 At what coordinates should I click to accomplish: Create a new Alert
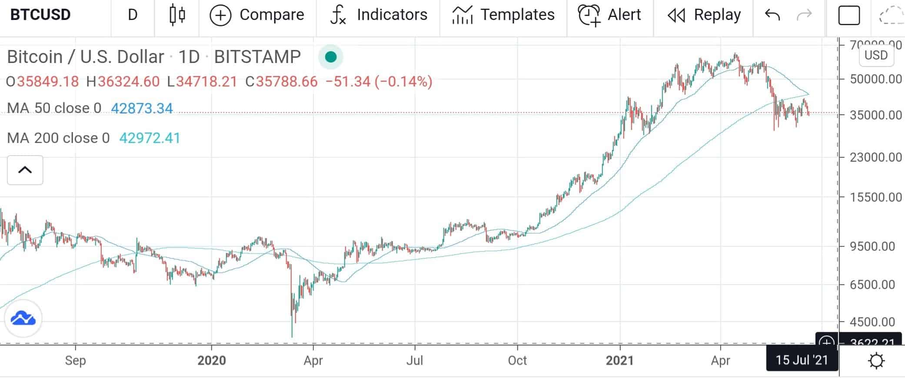pyautogui.click(x=609, y=14)
